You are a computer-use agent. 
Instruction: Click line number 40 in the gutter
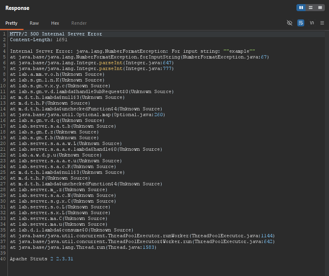[3, 259]
